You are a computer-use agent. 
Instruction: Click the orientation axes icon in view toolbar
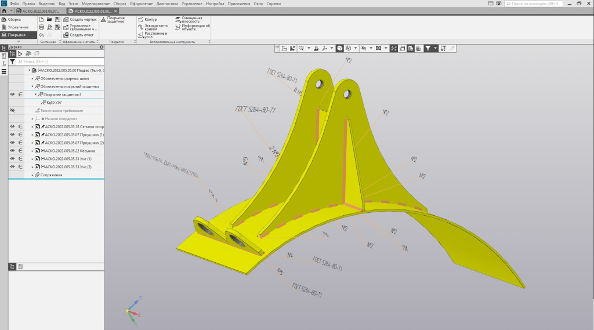tap(324, 49)
